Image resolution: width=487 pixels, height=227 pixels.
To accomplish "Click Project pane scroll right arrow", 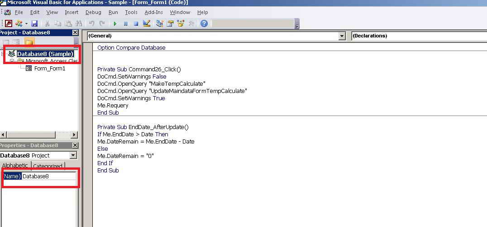I will [x=74, y=135].
